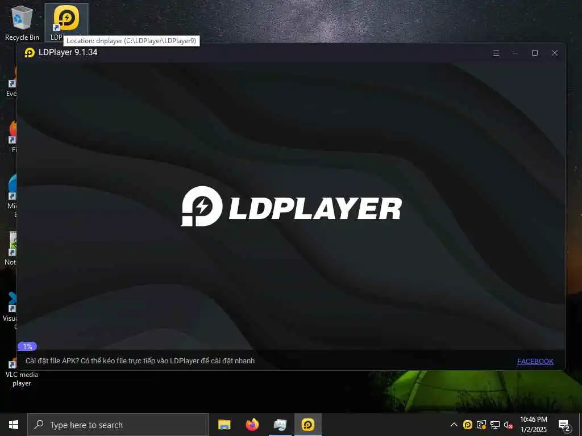Click the LDPlayer 9.1.34 title text
Screen dimensions: 582x436
coord(68,52)
